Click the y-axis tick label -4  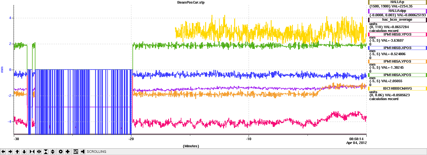coord(9,122)
